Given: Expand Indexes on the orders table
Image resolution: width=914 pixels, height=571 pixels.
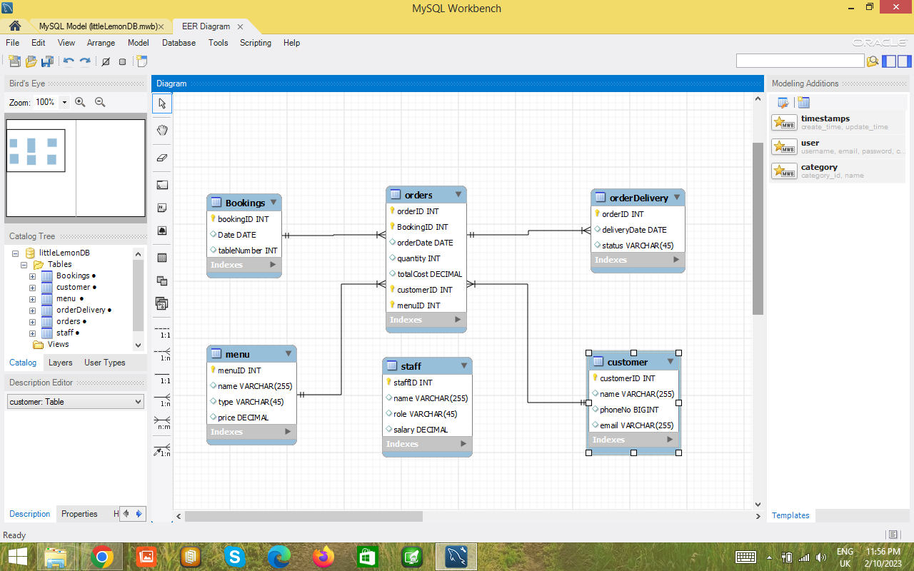Looking at the screenshot, I should (x=458, y=320).
